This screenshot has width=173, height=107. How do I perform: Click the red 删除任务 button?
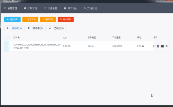click(66, 19)
